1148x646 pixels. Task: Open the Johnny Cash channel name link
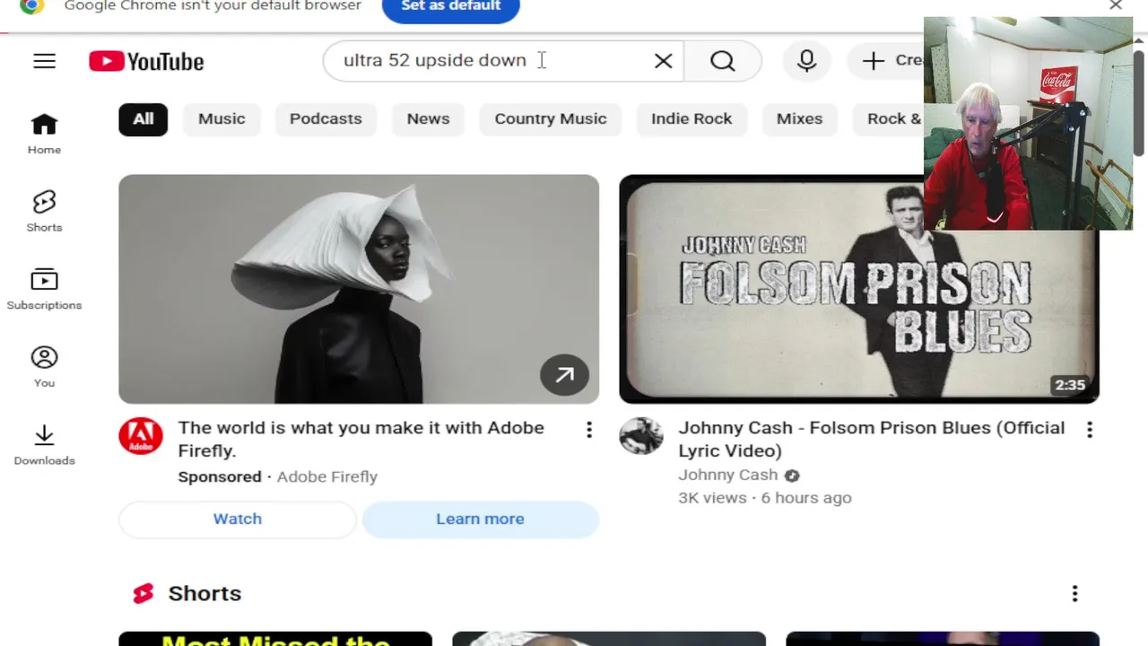[727, 475]
